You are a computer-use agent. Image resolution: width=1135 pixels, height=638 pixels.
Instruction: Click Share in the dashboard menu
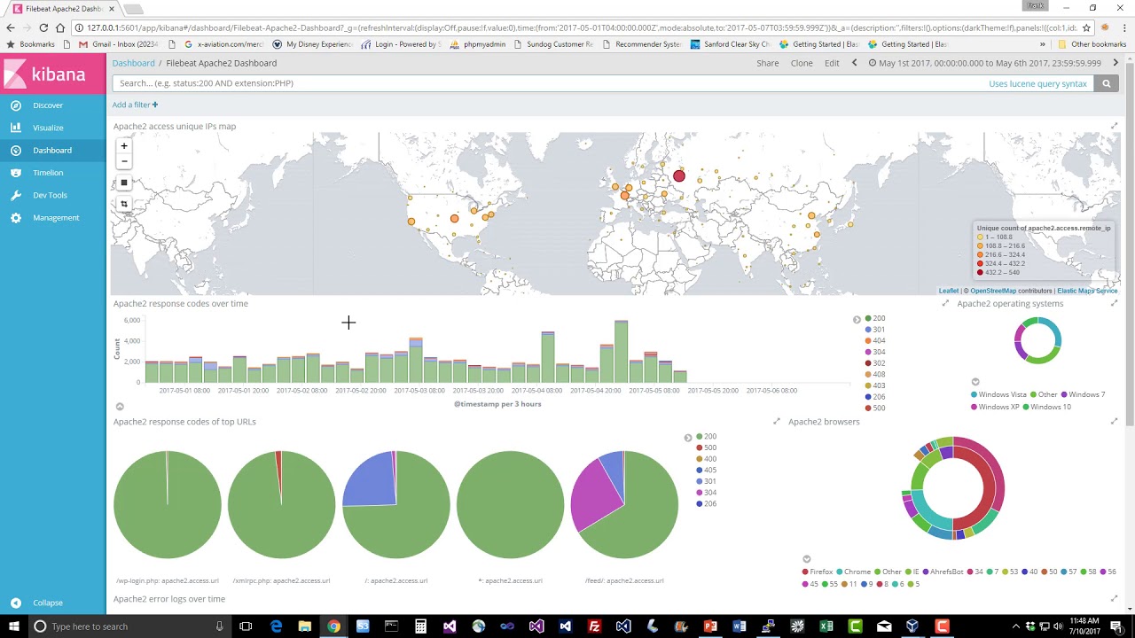click(768, 63)
